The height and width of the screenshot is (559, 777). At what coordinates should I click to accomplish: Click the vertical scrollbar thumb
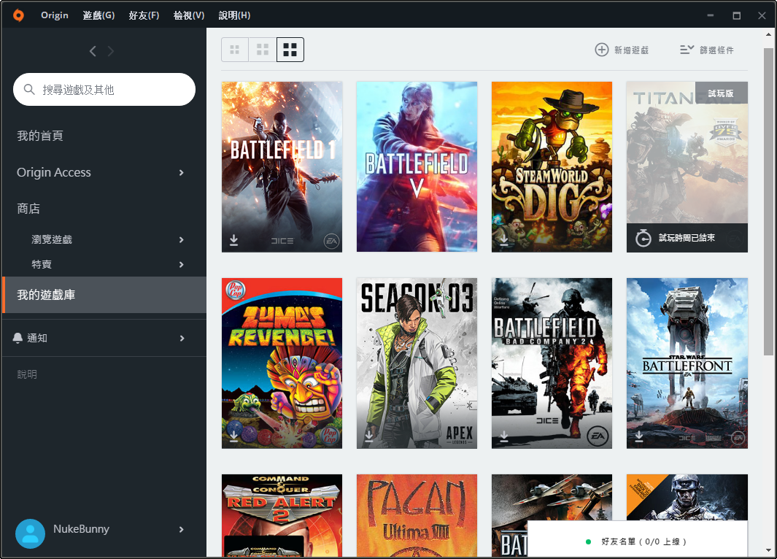[768, 201]
